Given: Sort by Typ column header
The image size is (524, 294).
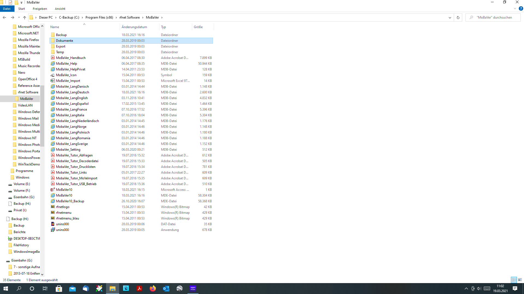Looking at the screenshot, I should point(175,27).
